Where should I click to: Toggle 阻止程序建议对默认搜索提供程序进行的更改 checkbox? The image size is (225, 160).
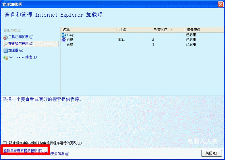tap(5, 143)
